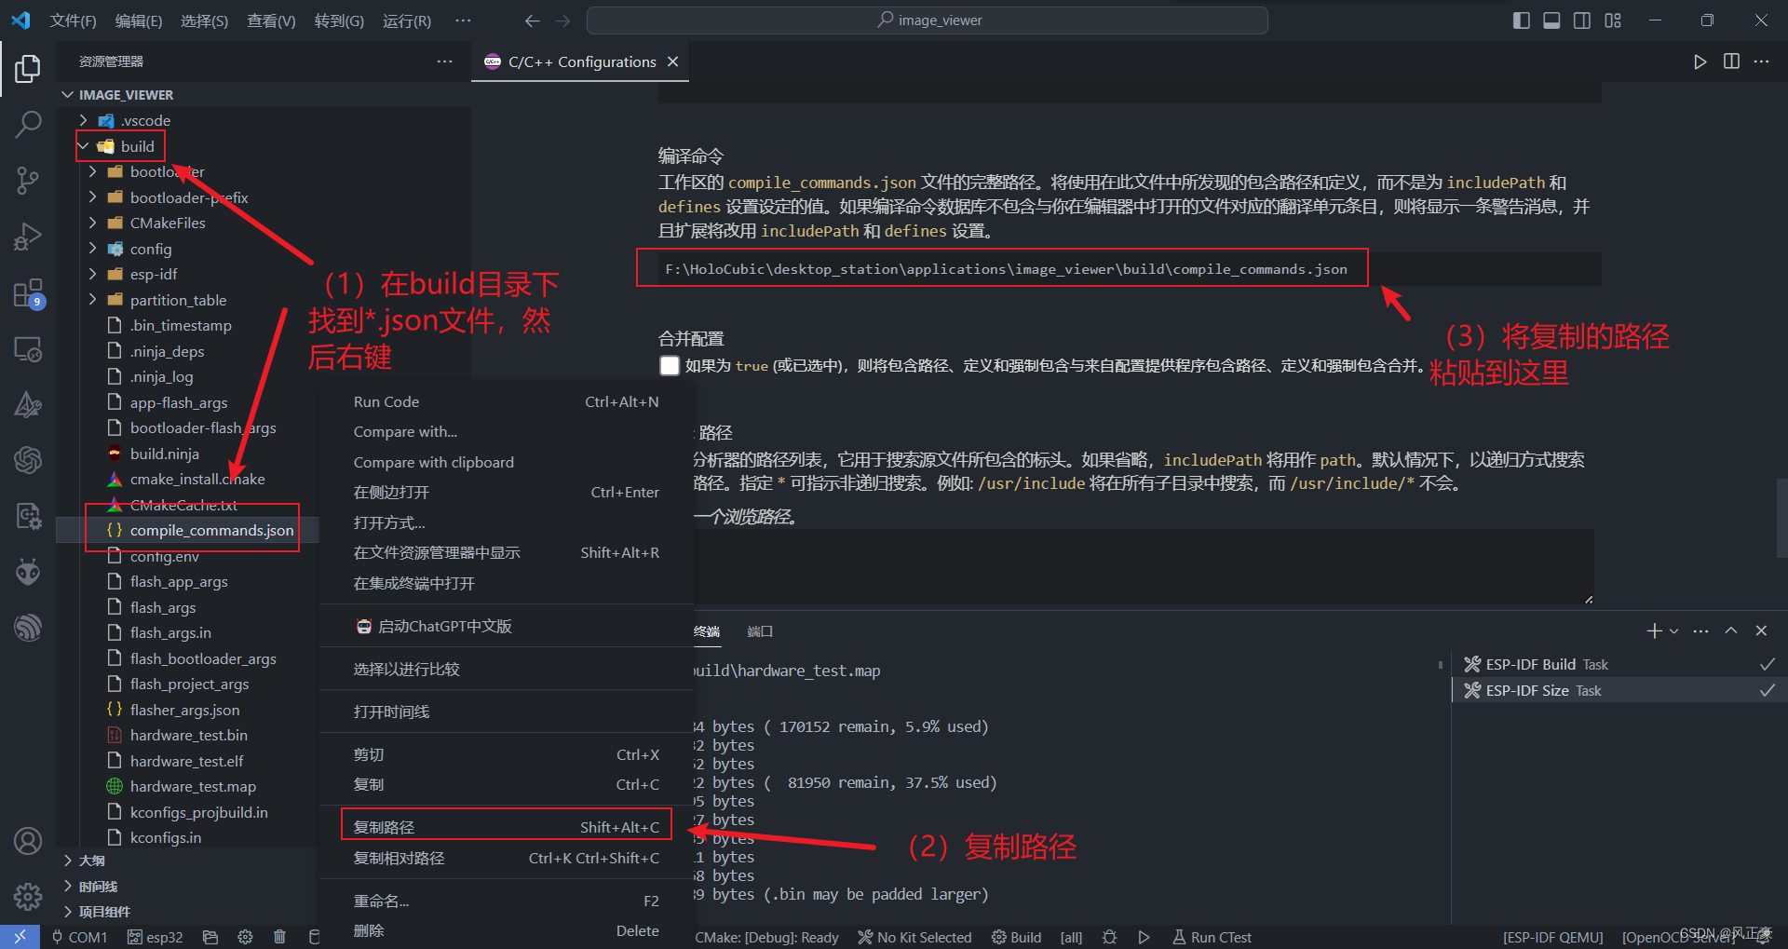Go back with the left arrow in title bar
This screenshot has width=1788, height=949.
(x=532, y=20)
